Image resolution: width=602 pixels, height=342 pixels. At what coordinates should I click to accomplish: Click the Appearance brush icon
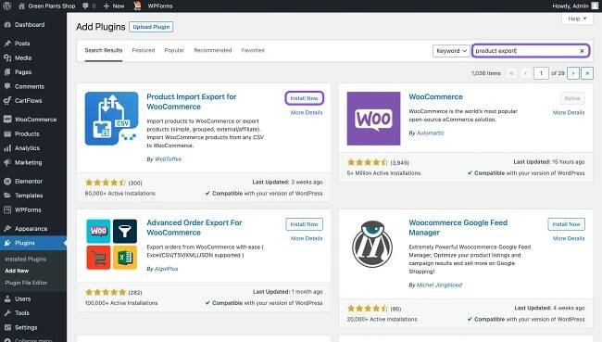coord(7,229)
